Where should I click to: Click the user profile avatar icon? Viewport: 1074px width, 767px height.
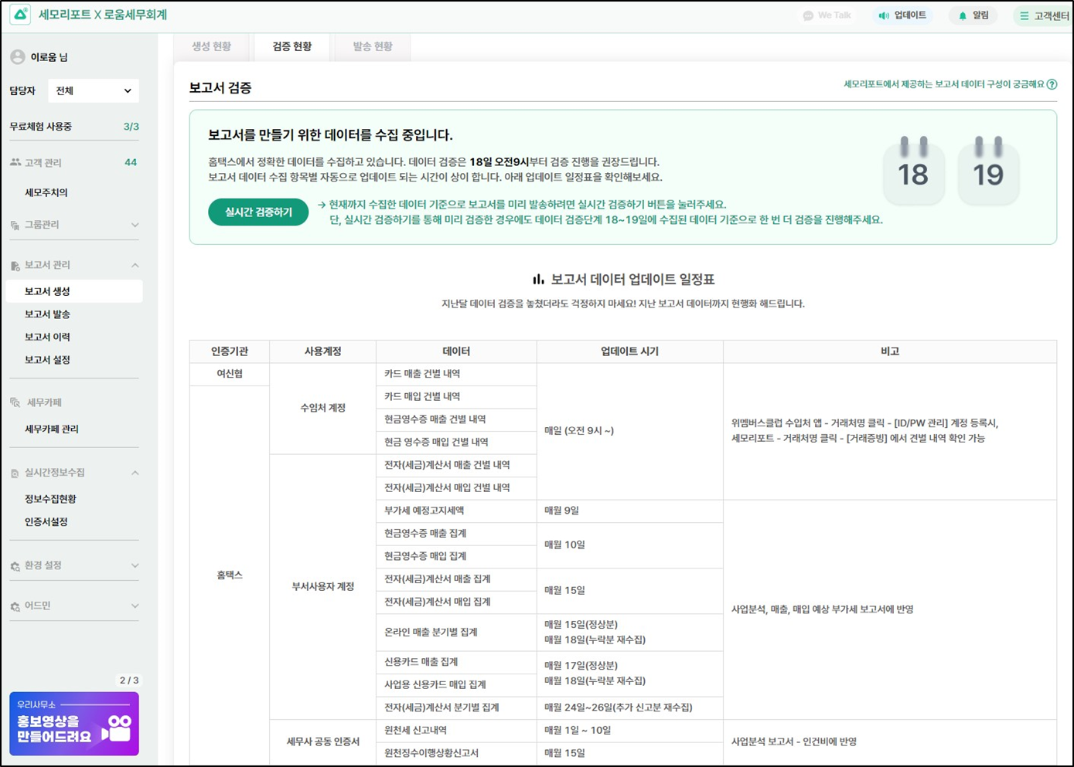pos(17,57)
